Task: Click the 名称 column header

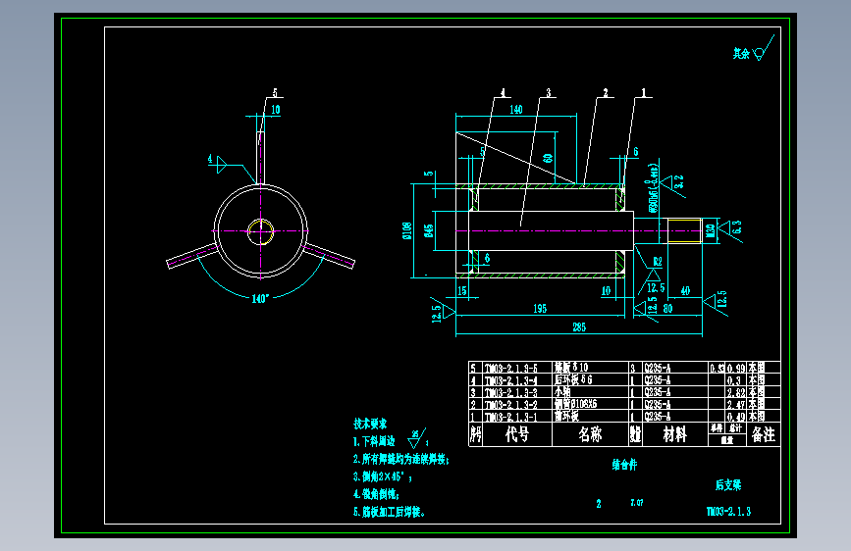Action: 590,434
